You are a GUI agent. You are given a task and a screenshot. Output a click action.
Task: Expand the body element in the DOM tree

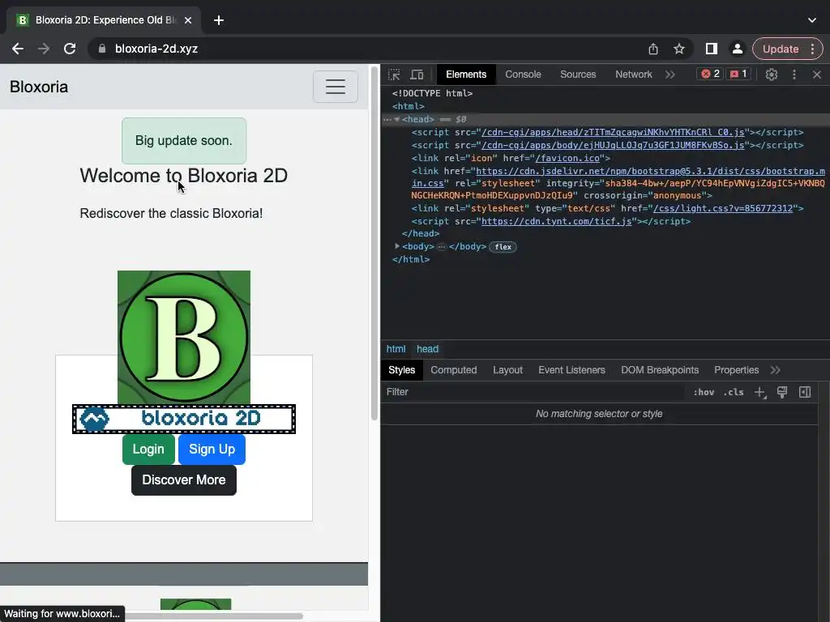pyautogui.click(x=397, y=246)
